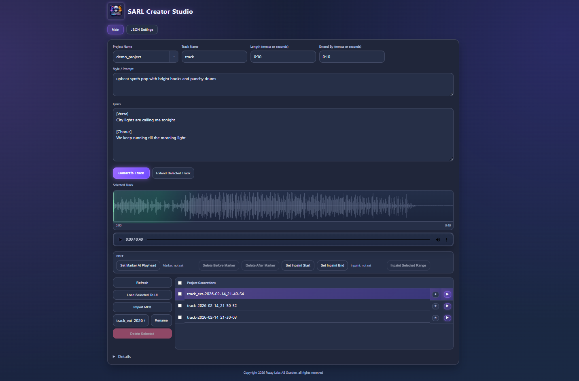The height and width of the screenshot is (381, 579).
Task: Check the select-all Project Generations checkbox
Action: [x=180, y=283]
